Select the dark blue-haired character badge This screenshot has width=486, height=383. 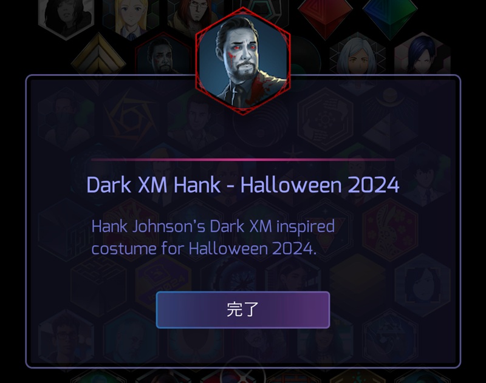[x=422, y=57]
